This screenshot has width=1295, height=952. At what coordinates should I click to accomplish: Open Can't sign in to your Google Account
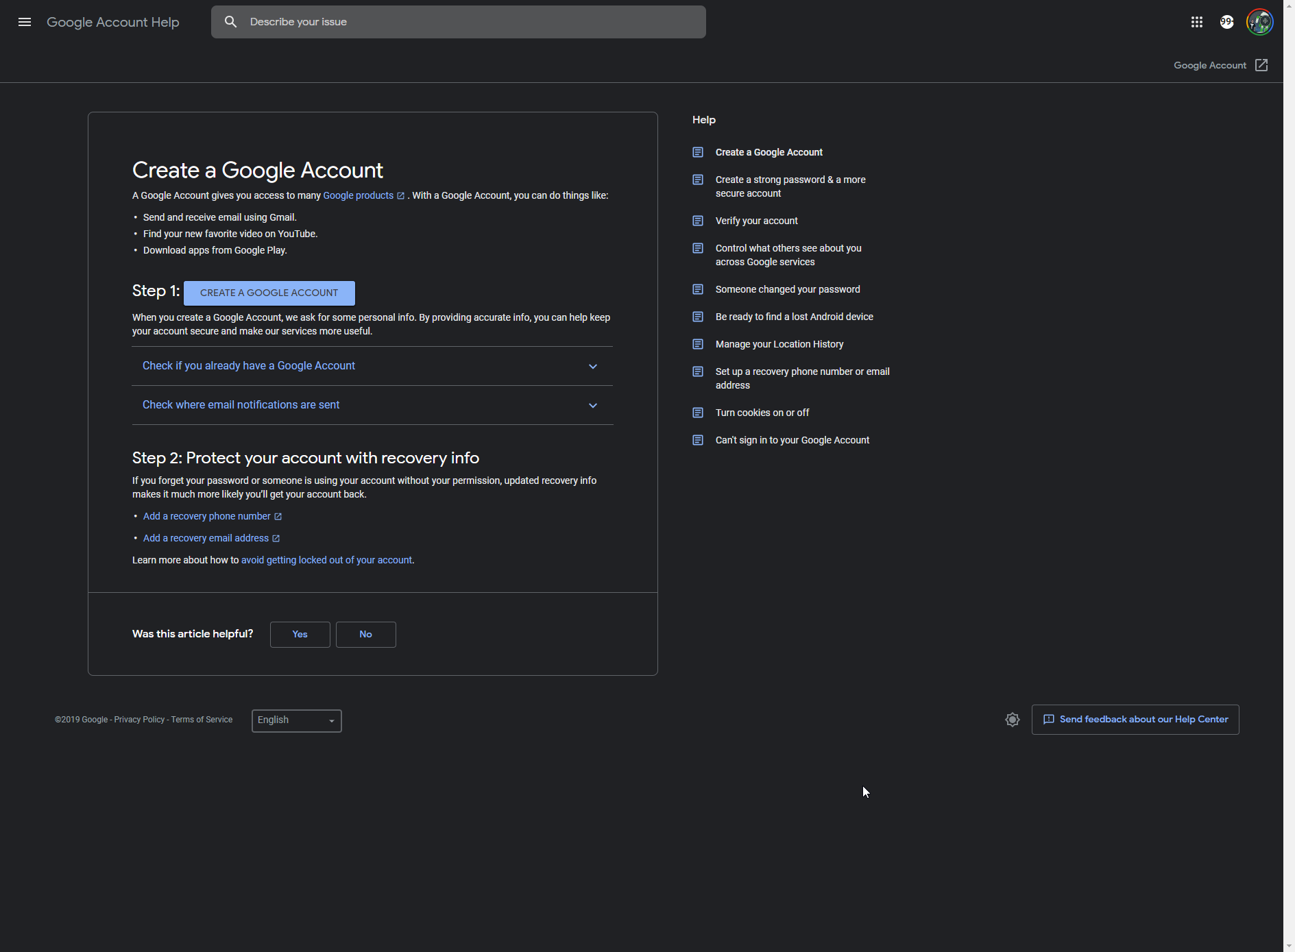[792, 440]
